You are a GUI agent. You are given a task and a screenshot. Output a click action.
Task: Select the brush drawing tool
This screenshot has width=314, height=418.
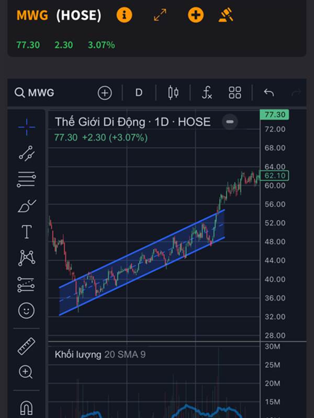(x=27, y=205)
